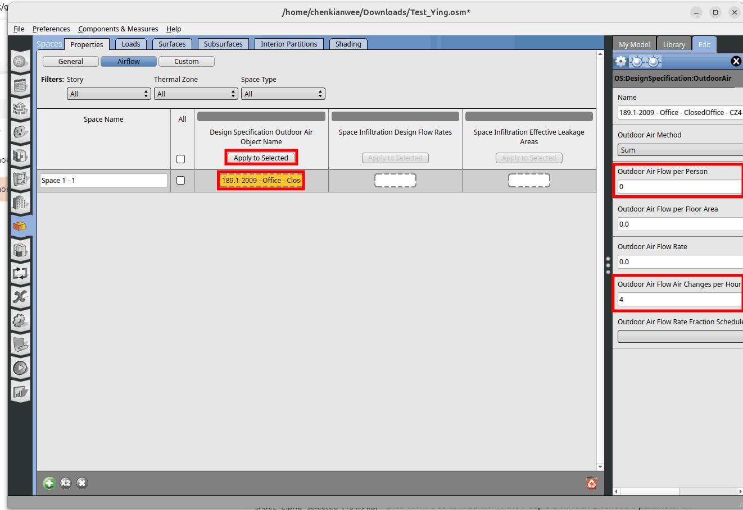
Task: Click the green add new space button
Action: (x=49, y=483)
